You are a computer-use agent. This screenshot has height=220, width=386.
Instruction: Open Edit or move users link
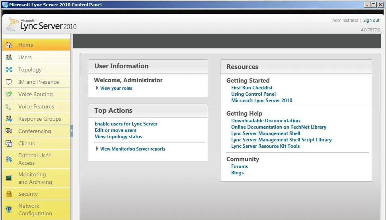[x=115, y=130]
